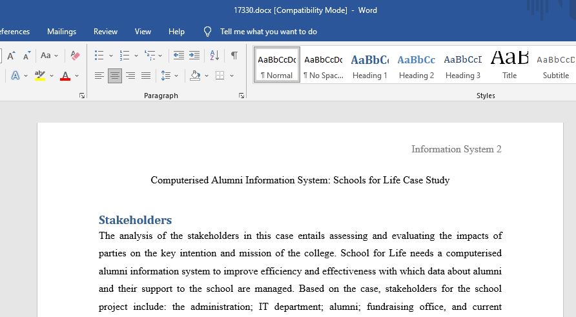576x317 pixels.
Task: Open Font dialog launcher
Action: coord(82,96)
